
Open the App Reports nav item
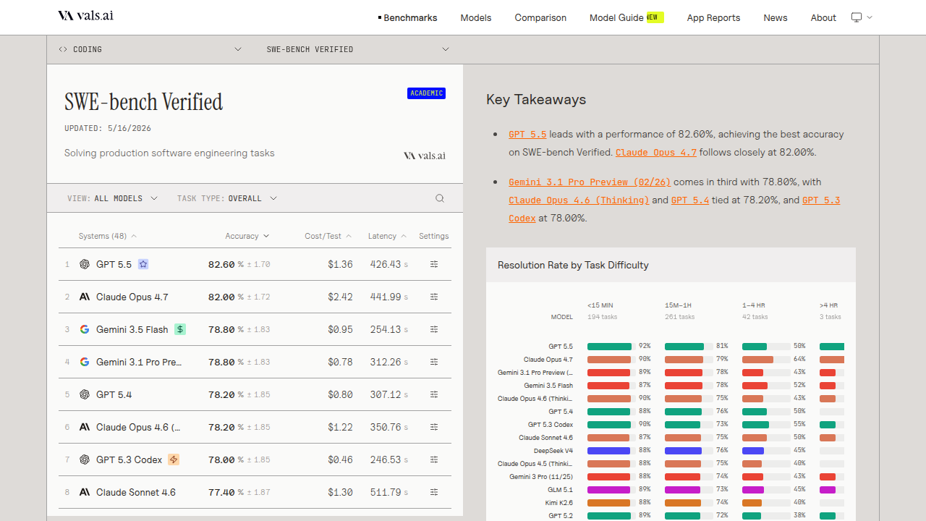(713, 17)
